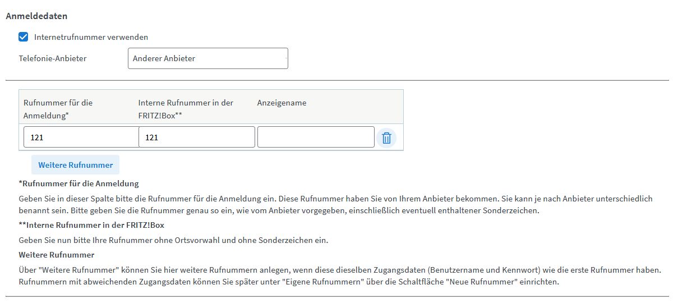678x303 pixels.
Task: Add another number via Weitere Rufnummer button
Action: click(75, 165)
